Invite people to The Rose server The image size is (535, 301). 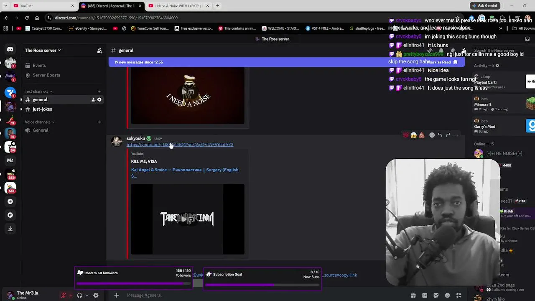[x=99, y=51]
